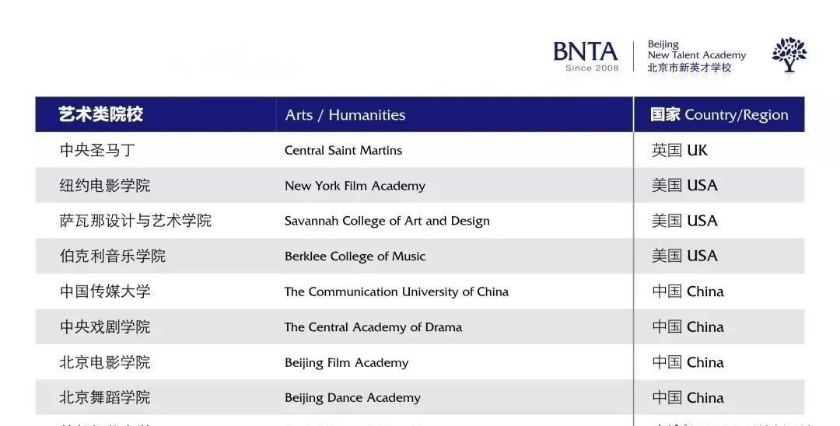Click the Berklee College of Music cell
The width and height of the screenshot is (840, 426).
(x=355, y=257)
